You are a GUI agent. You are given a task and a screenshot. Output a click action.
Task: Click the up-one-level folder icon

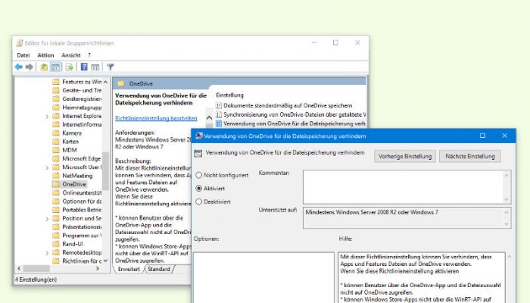[x=44, y=67]
